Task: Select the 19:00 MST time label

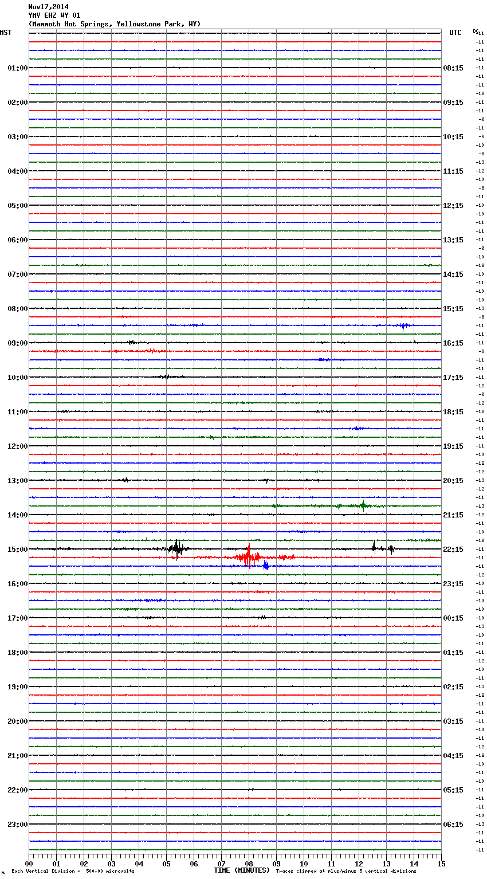Action: click(x=17, y=687)
